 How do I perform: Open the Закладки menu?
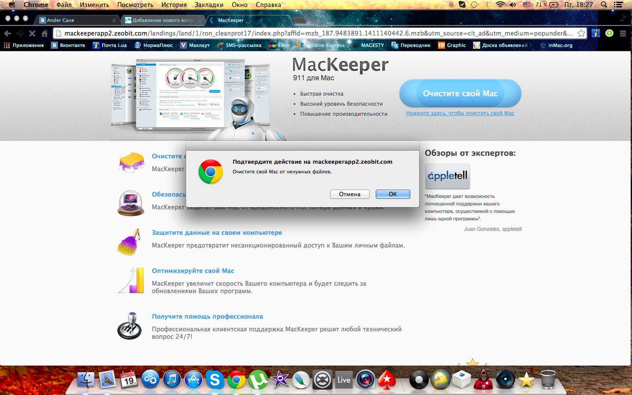(209, 5)
